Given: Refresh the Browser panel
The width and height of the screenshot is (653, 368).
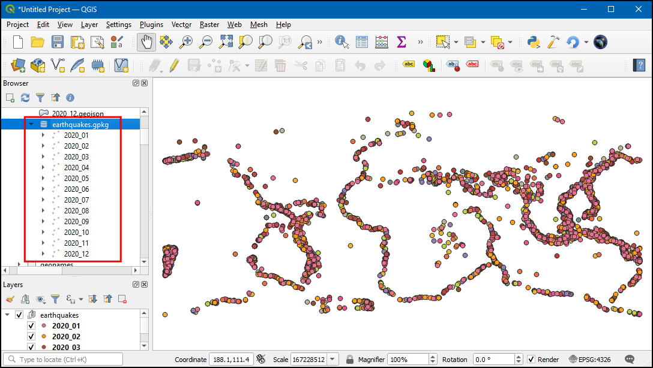Looking at the screenshot, I should (x=25, y=97).
